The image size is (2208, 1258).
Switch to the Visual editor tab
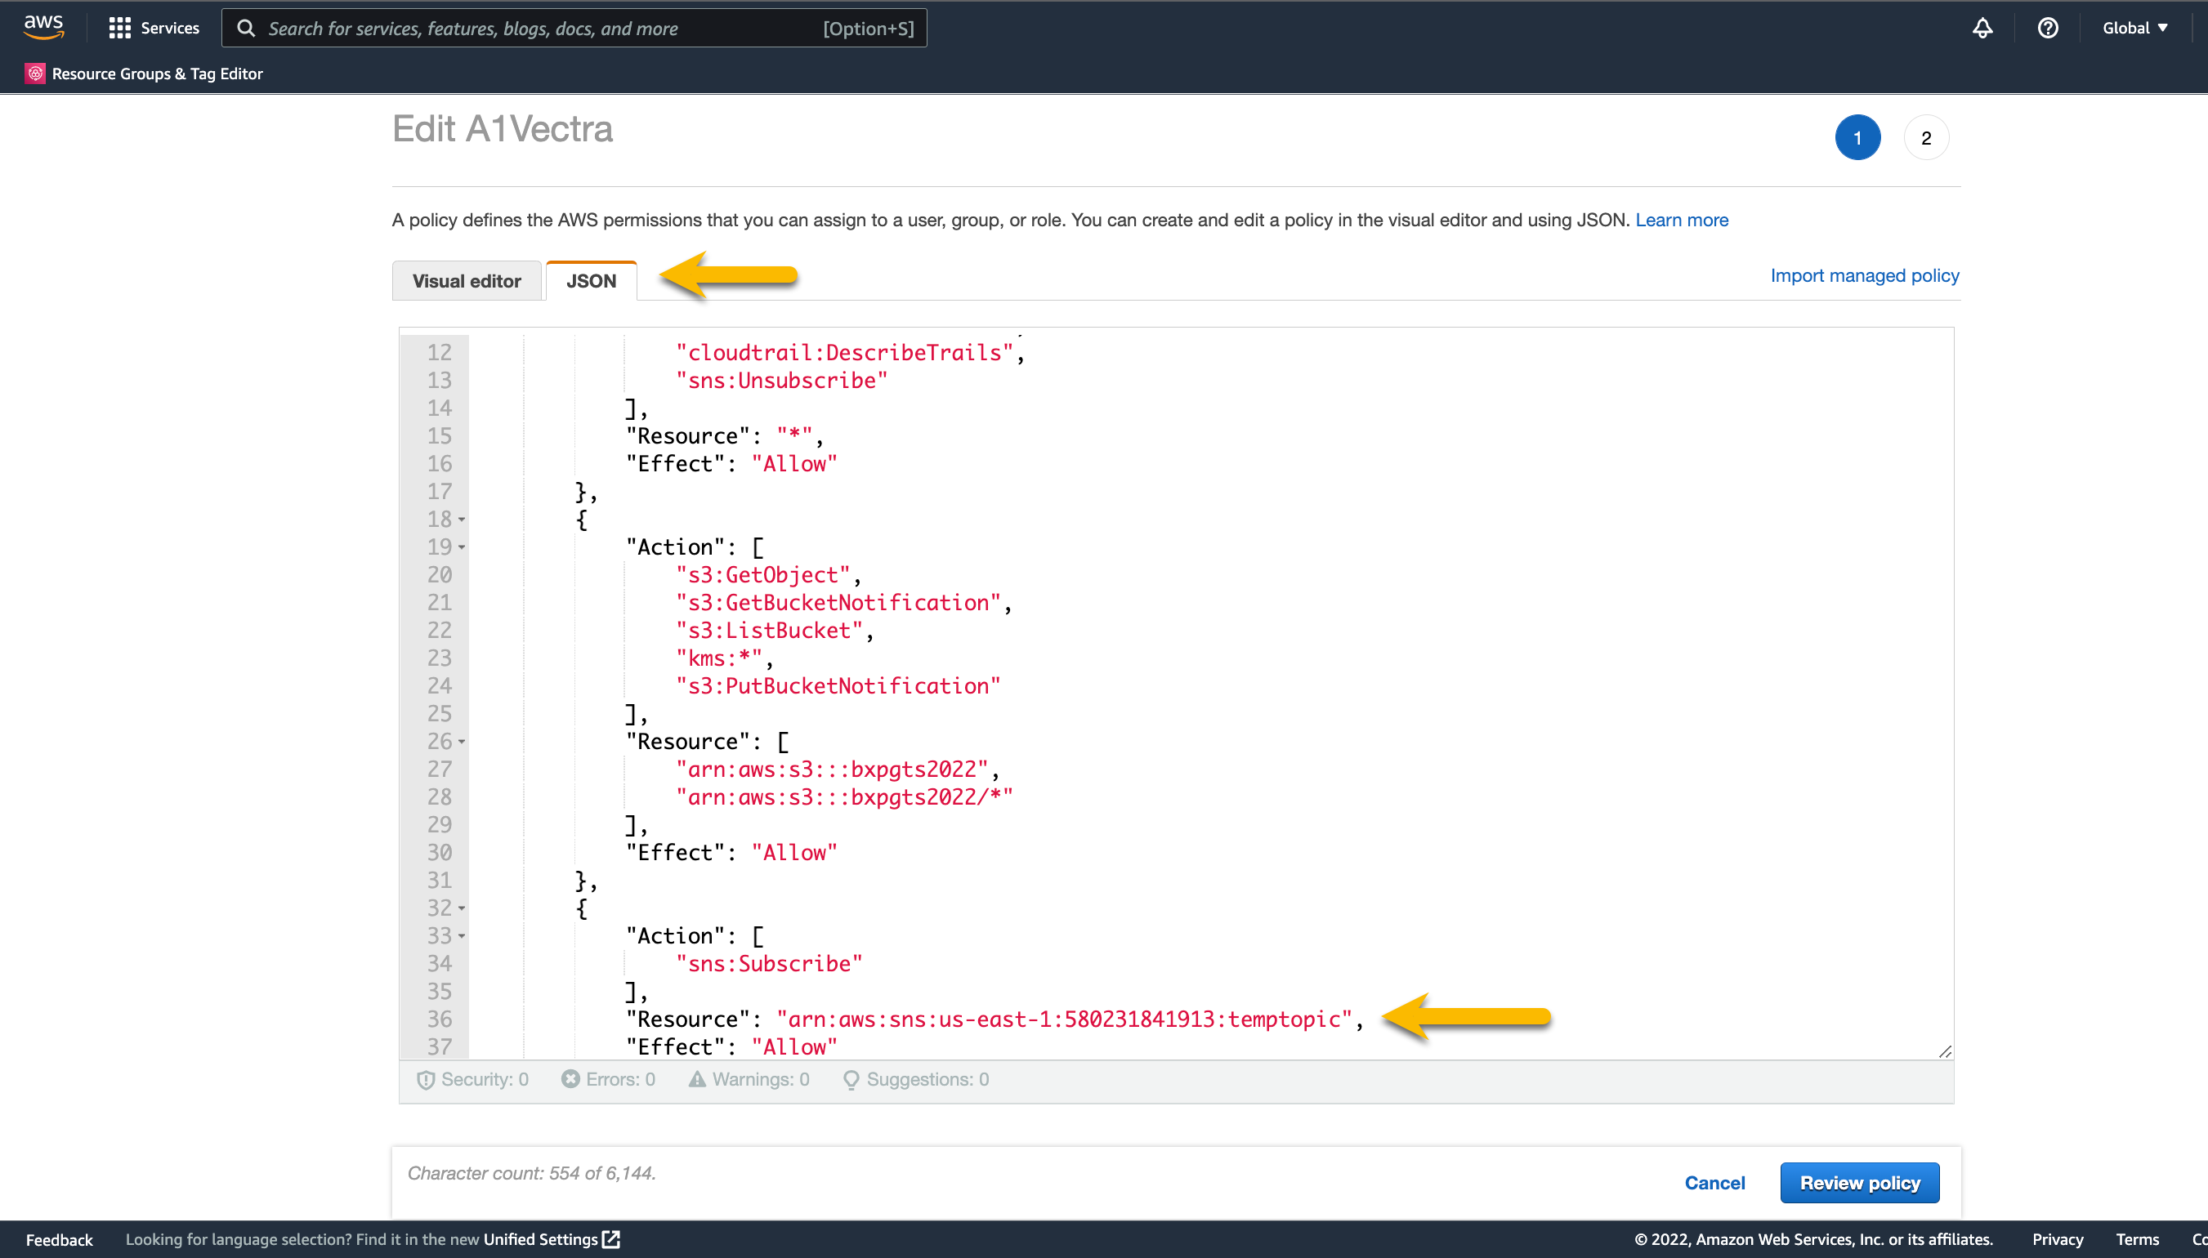pos(467,281)
